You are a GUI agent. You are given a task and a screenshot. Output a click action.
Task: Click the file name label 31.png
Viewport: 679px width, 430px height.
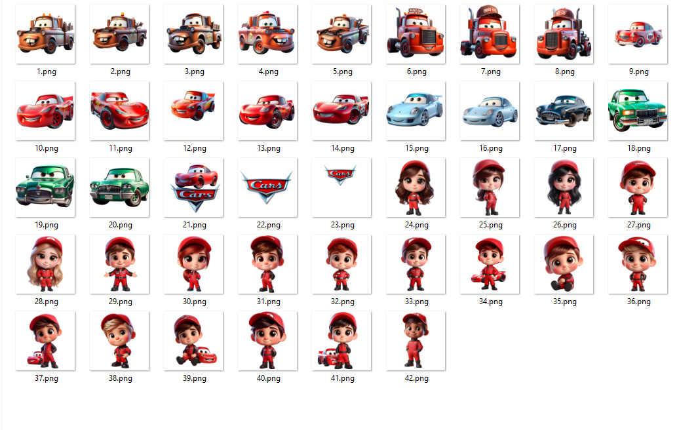(x=269, y=302)
